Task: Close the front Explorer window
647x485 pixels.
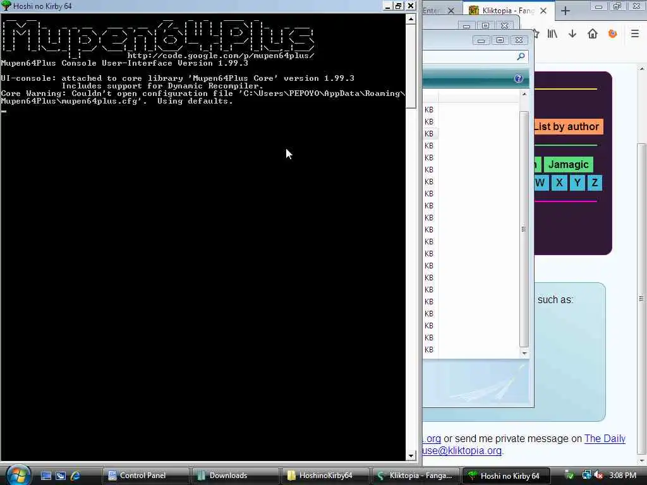Action: 519,40
